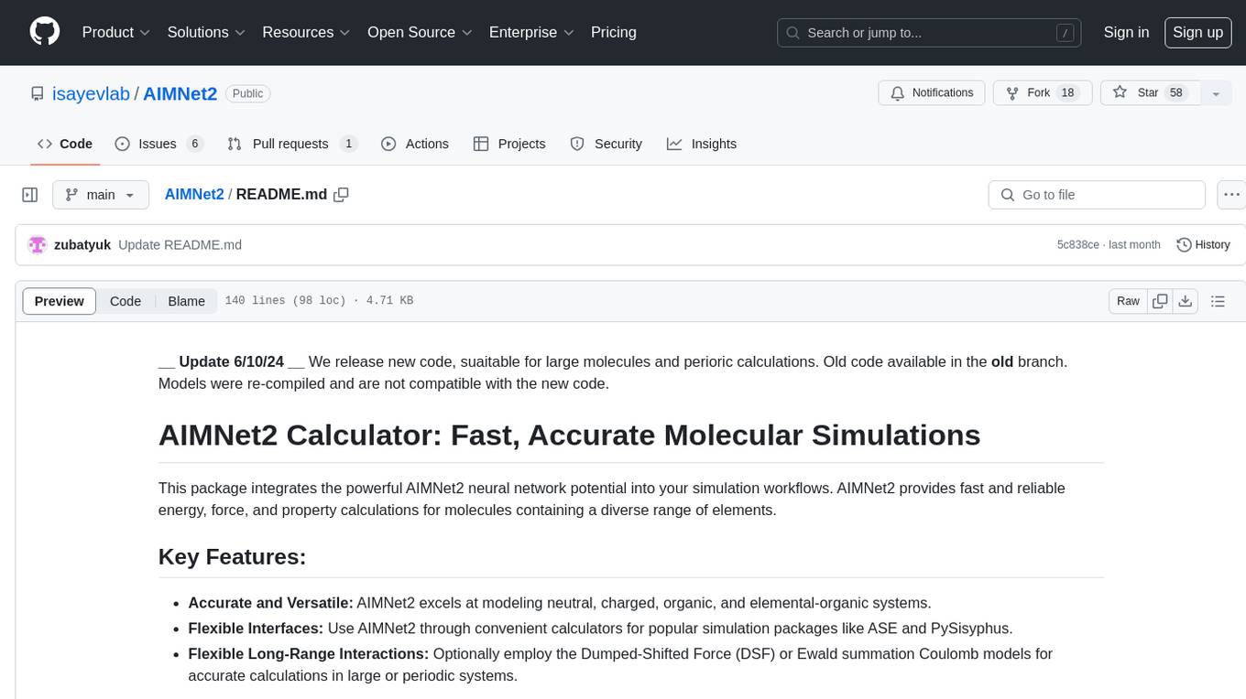Screen dimensions: 1246x699
Task: Open the main branch selector
Action: click(100, 195)
